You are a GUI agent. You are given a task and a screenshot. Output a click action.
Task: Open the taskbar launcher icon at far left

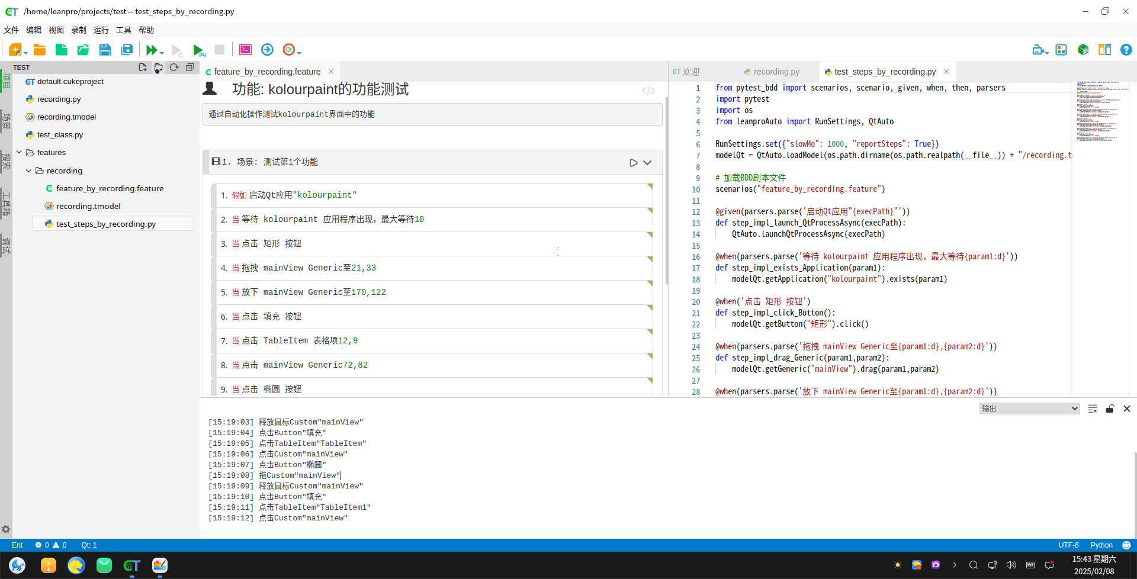click(17, 565)
